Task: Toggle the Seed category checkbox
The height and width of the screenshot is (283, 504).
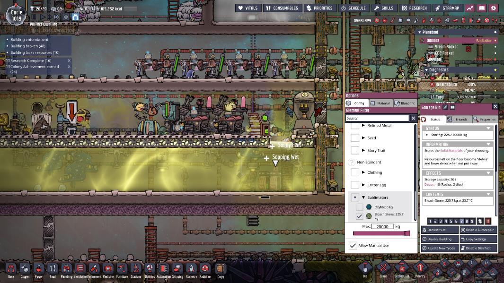Action: (354, 137)
